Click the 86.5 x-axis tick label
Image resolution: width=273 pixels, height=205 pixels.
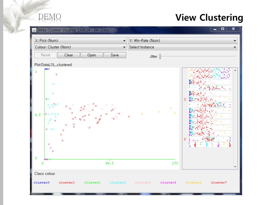(x=110, y=163)
